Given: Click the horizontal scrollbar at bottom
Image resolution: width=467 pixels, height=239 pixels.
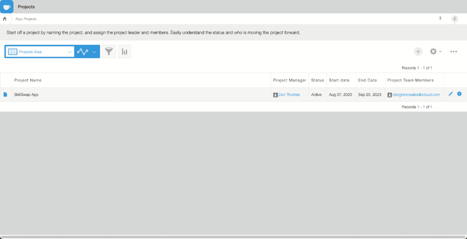Looking at the screenshot, I should click(x=233, y=237).
